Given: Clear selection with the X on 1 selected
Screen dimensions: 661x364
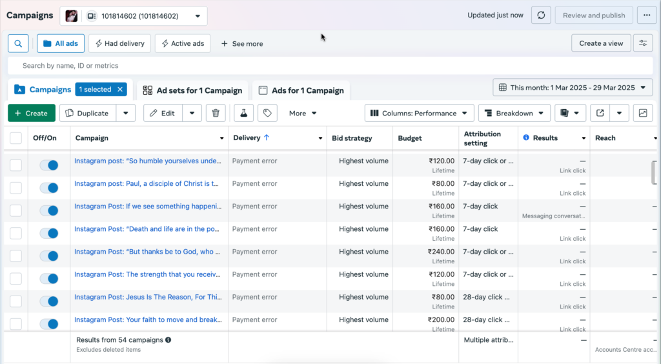Looking at the screenshot, I should coord(120,89).
